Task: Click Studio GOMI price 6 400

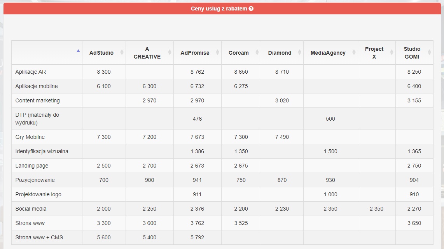Action: click(x=414, y=86)
